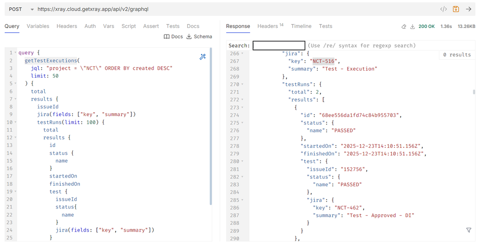This screenshot has width=481, height=245.
Task: Click the 13.26KB response size
Action: coord(466,26)
